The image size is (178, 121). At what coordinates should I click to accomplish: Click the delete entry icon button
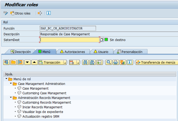73,62
